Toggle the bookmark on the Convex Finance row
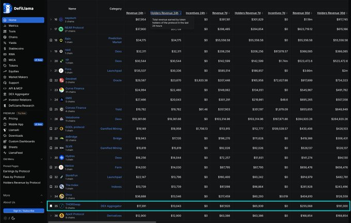The height and width of the screenshot is (223, 351). point(51,109)
